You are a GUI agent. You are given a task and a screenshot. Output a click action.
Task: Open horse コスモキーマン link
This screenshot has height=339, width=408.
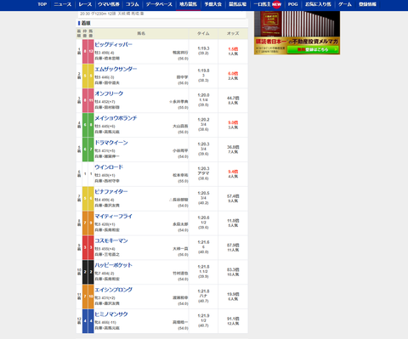click(x=111, y=240)
